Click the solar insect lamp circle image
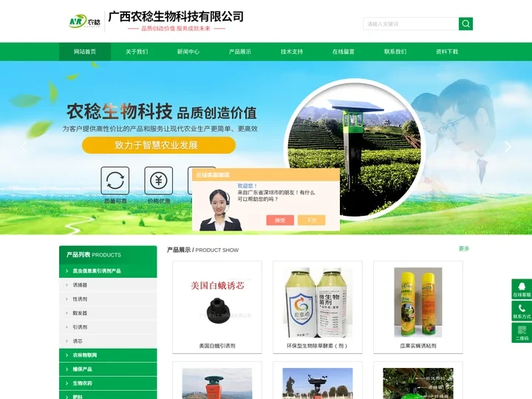This screenshot has width=532, height=399. coord(354,149)
